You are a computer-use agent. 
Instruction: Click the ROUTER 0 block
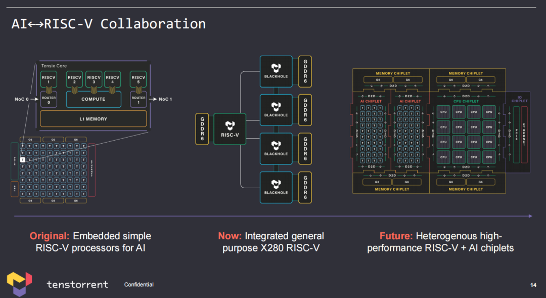click(x=49, y=99)
